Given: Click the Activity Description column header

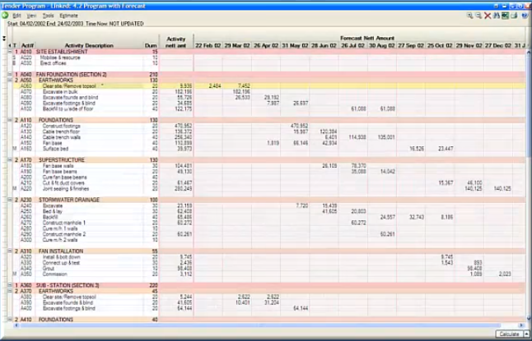Looking at the screenshot, I should tap(89, 45).
